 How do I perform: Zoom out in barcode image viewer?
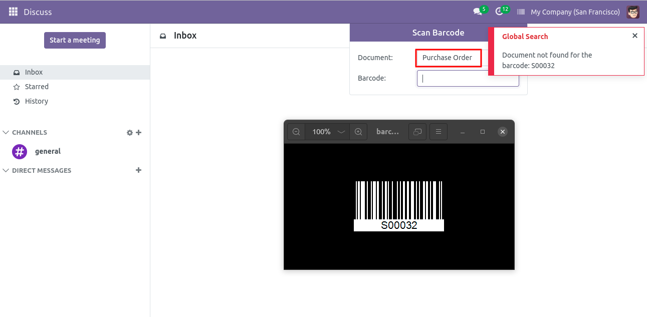(296, 132)
